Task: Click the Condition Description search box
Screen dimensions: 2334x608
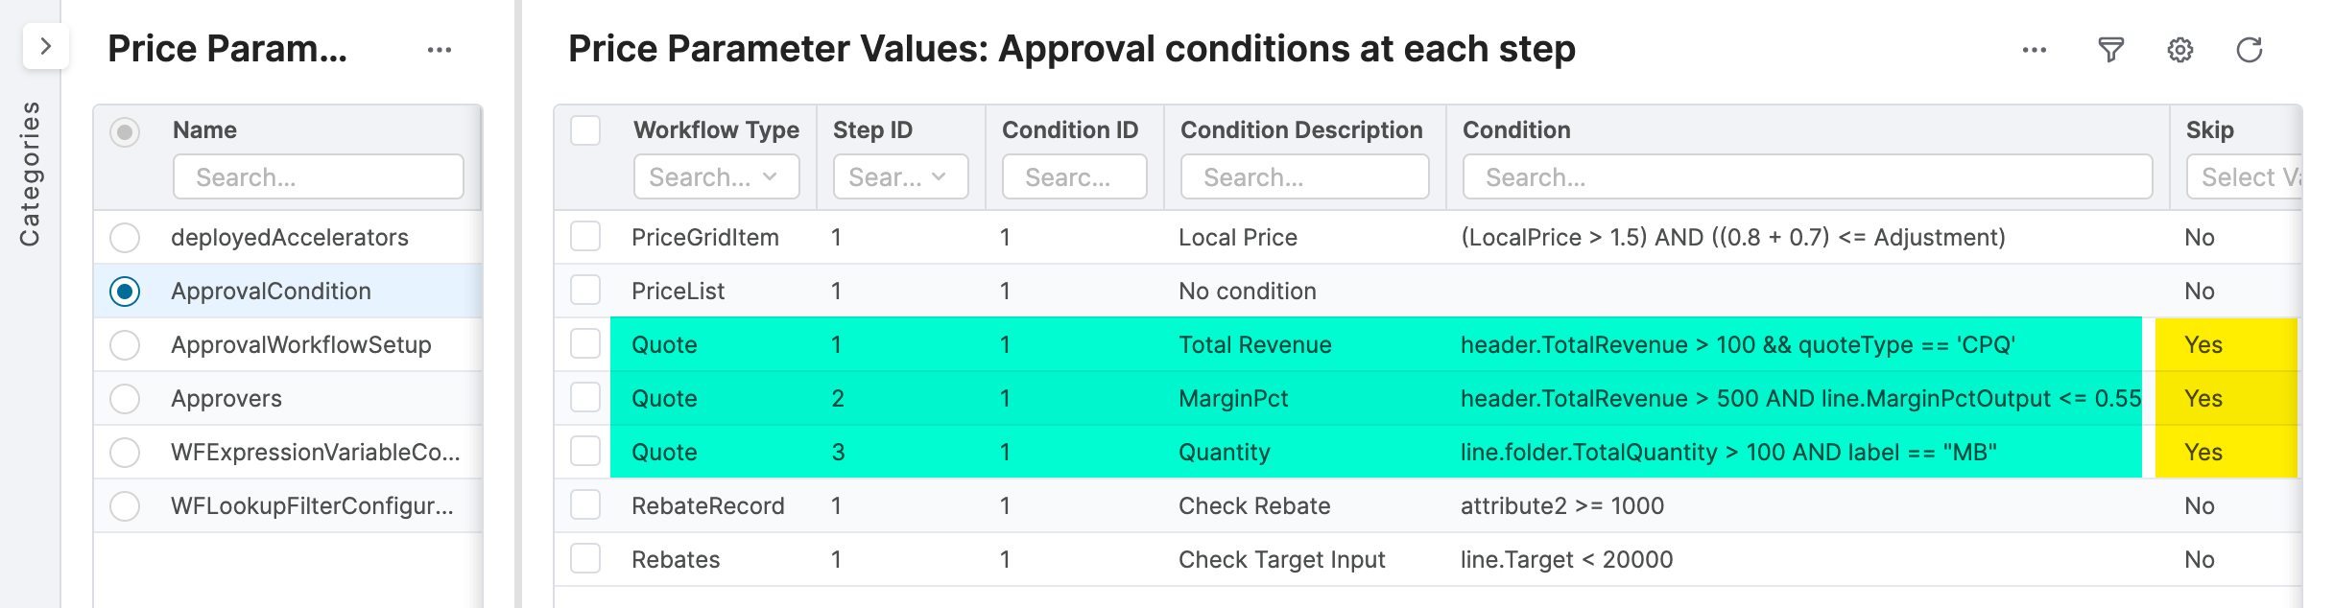Action: pos(1303,176)
